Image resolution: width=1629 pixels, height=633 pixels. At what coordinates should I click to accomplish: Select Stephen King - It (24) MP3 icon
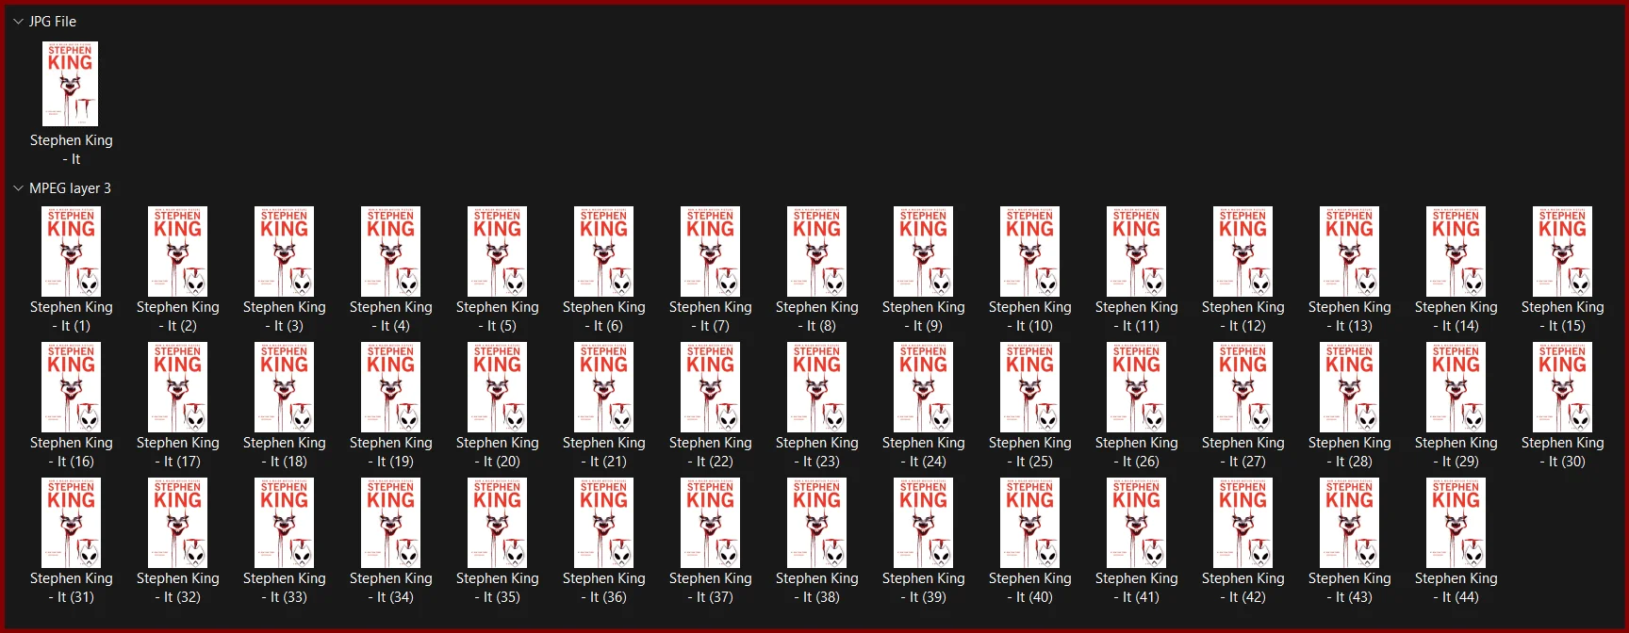click(x=923, y=387)
